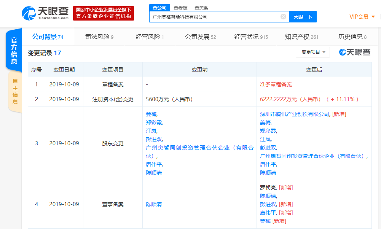Screen dimensions: 381x229
Task: Open the 历史信息 tab
Action: coord(352,37)
